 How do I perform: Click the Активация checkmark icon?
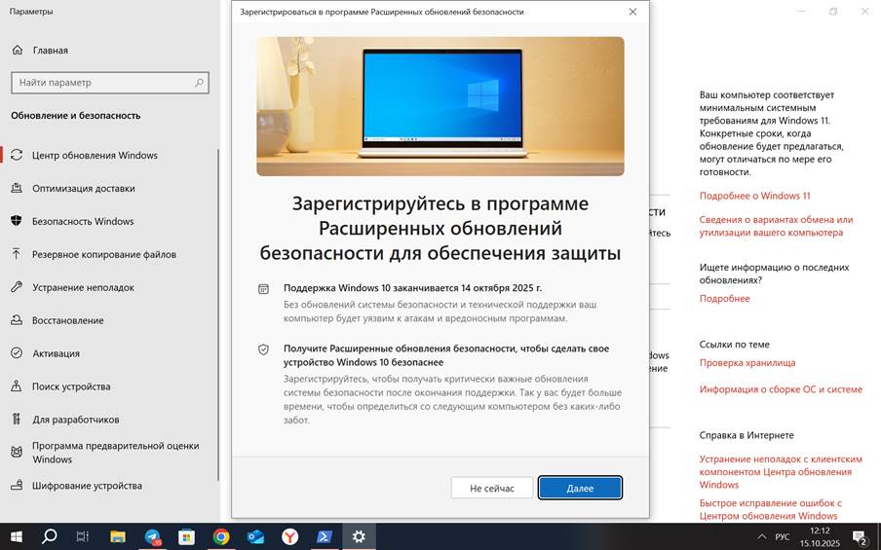[x=17, y=353]
